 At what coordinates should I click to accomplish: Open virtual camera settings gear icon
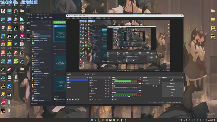(181, 86)
